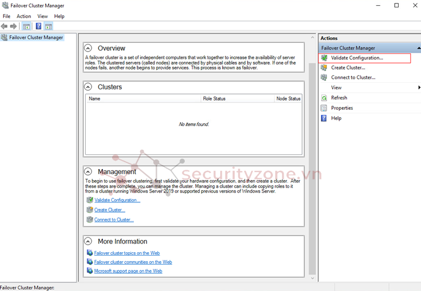Toggle the console tree toolbar icon
Screen dimensions: 421x291
pyautogui.click(x=26, y=26)
